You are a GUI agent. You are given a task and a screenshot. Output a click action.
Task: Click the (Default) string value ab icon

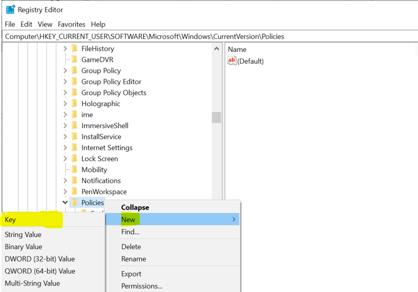232,61
